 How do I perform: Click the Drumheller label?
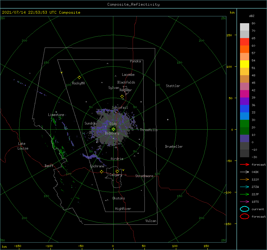pyautogui.click(x=174, y=147)
